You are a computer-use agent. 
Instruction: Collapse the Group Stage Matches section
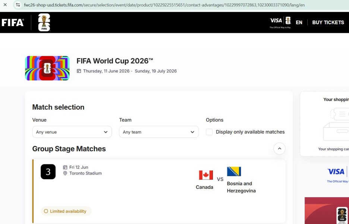pos(279,149)
